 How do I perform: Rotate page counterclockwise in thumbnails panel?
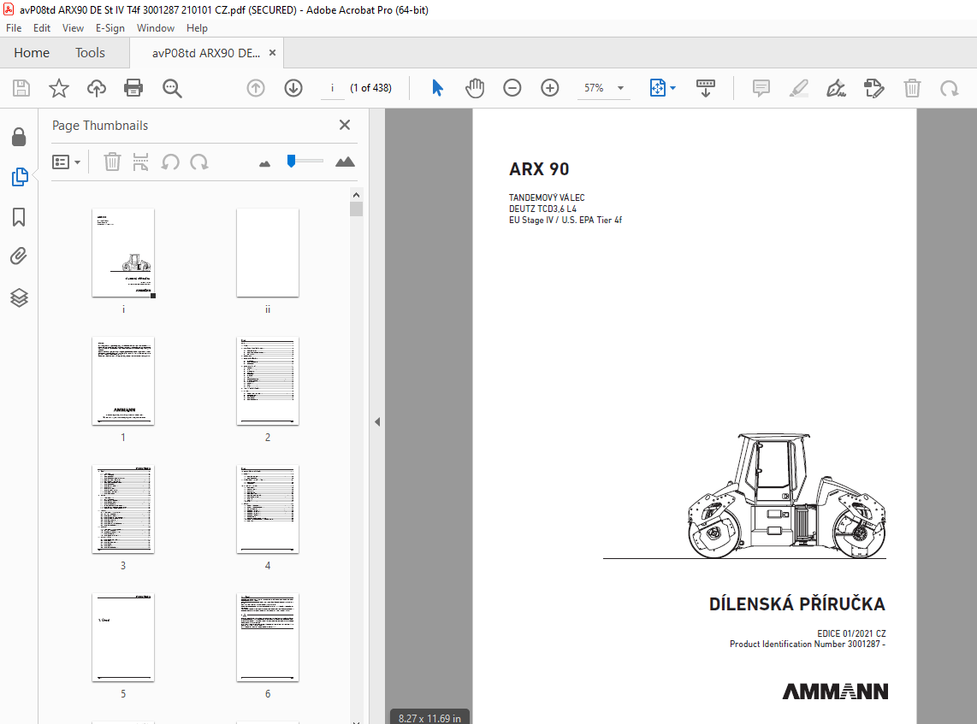[x=170, y=162]
